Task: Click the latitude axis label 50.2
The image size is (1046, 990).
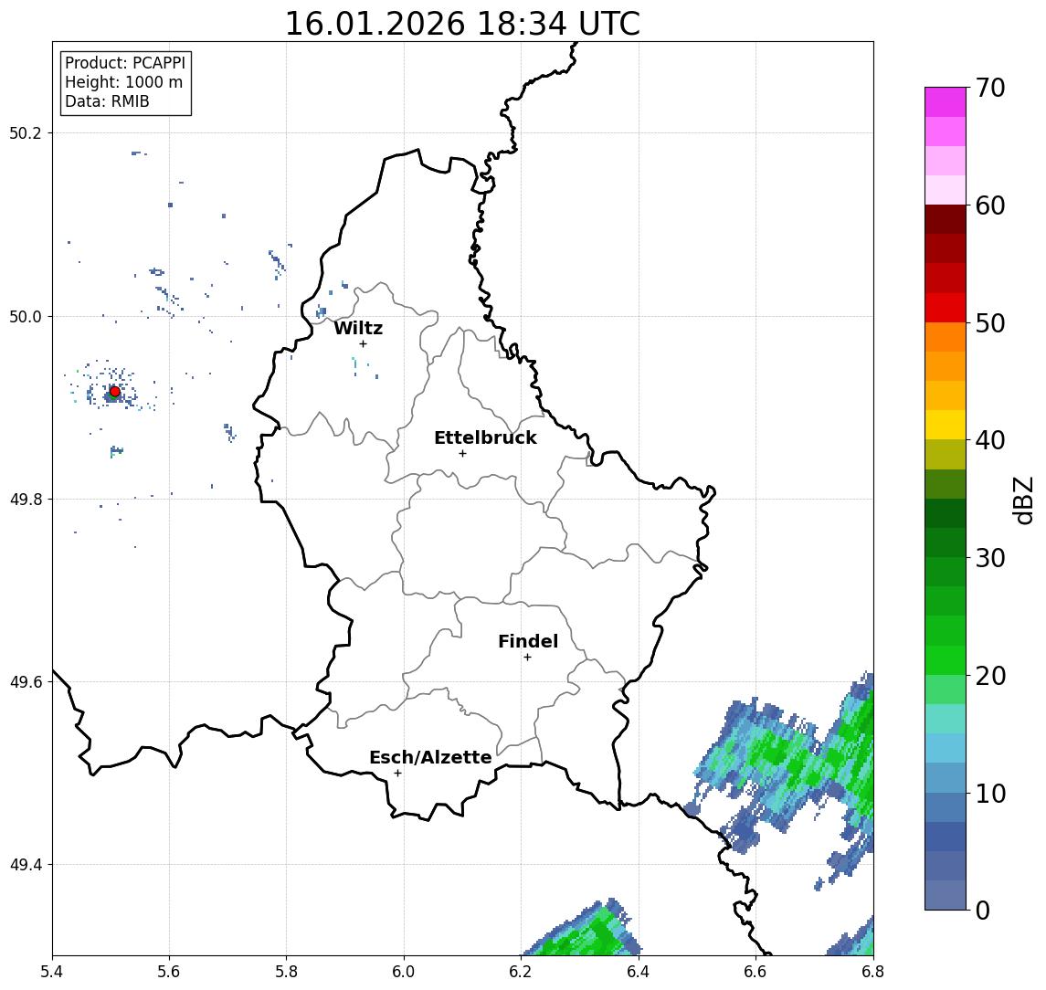Action: [26, 132]
